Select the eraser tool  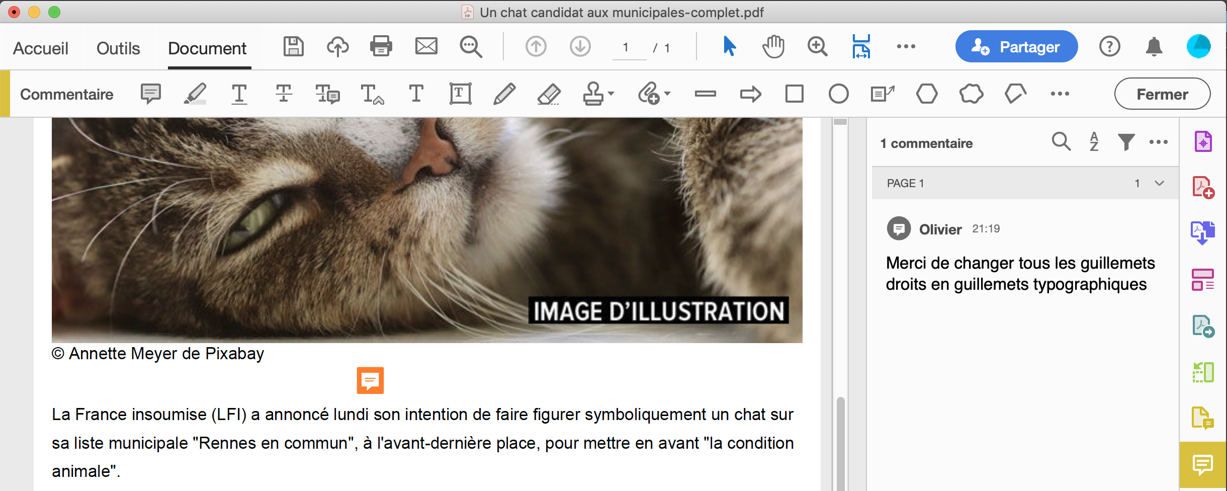point(549,94)
